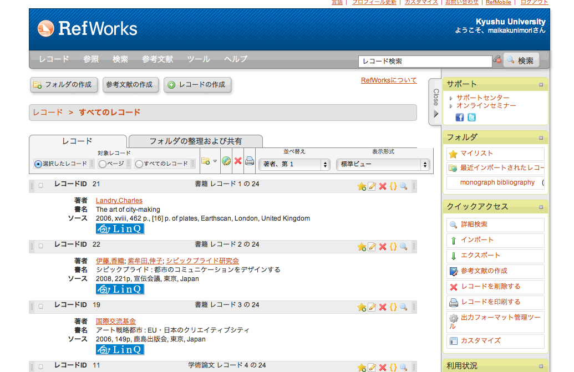The width and height of the screenshot is (574, 372).
Task: Add record 21 to My List star icon
Action: tap(362, 186)
